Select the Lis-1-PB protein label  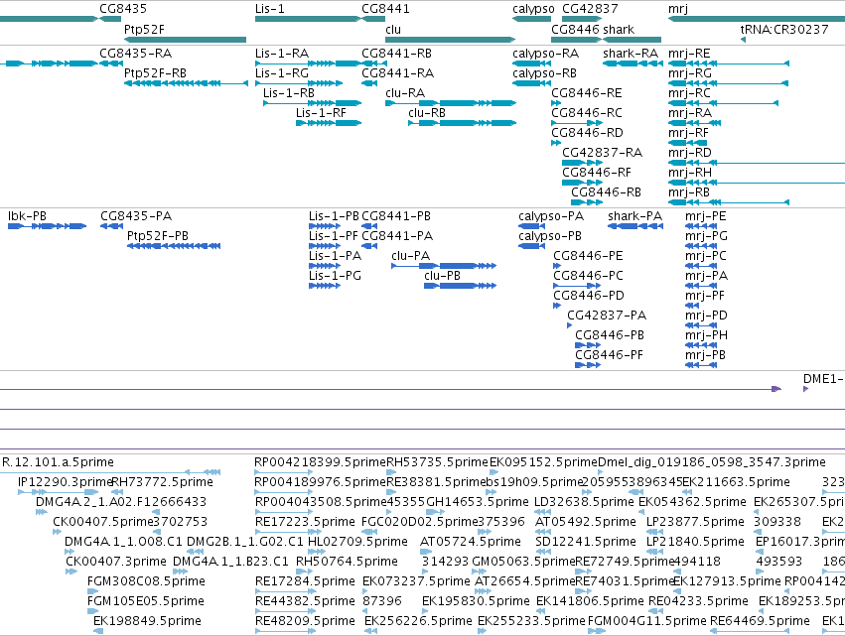click(x=334, y=216)
